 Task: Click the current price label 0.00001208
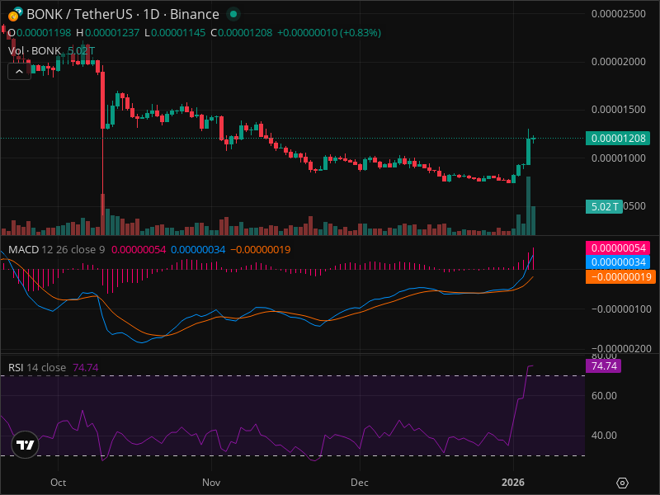pos(617,138)
